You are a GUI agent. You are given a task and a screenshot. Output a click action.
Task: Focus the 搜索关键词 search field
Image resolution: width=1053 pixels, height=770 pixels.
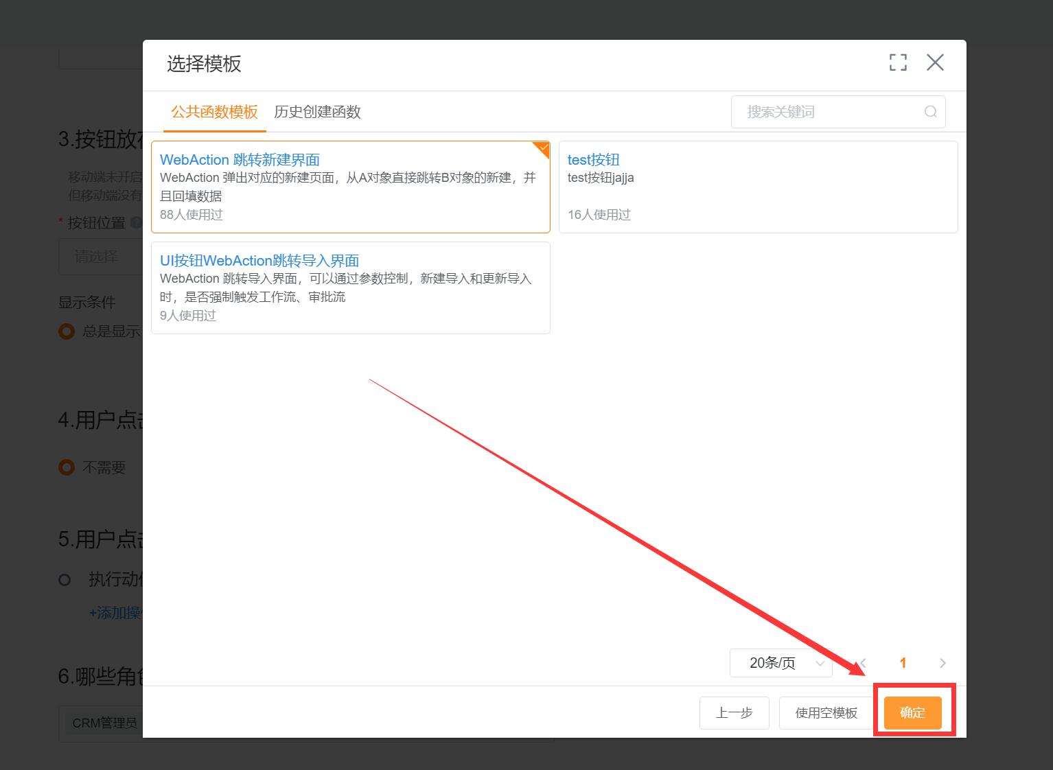[838, 112]
